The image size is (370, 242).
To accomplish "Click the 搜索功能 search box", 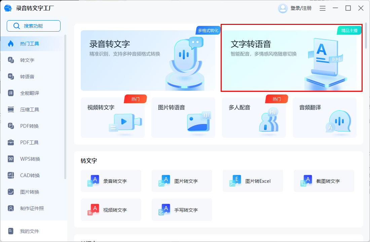I will (x=33, y=26).
